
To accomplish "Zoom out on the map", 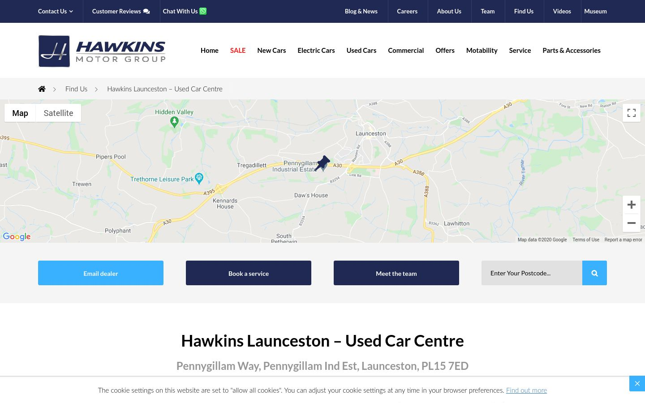I will pos(632,223).
